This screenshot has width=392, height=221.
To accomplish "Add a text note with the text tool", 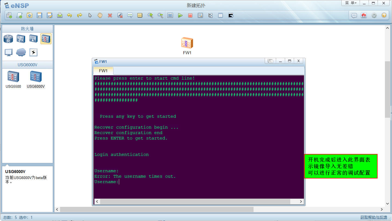I will pos(130,15).
